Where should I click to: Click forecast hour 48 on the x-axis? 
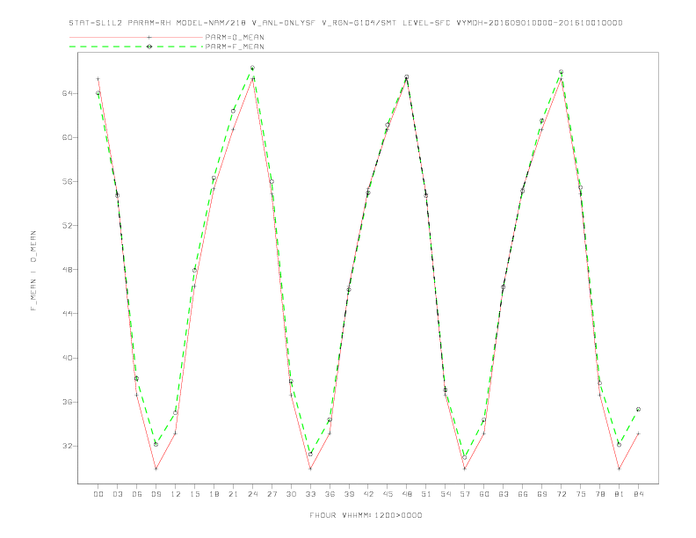point(407,494)
